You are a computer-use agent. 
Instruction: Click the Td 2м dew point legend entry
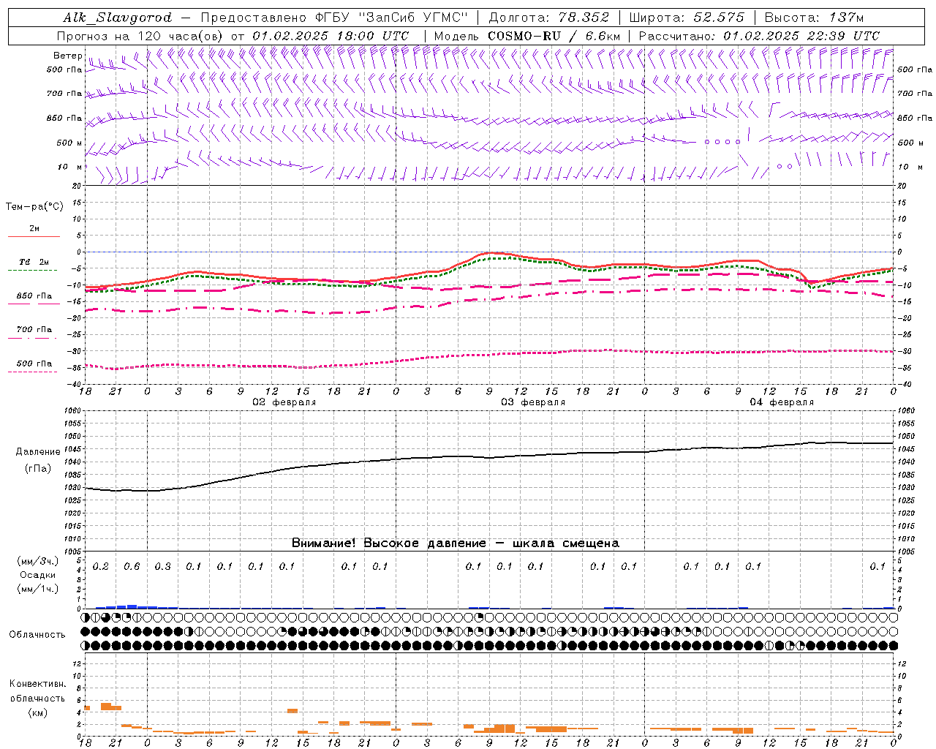click(34, 262)
